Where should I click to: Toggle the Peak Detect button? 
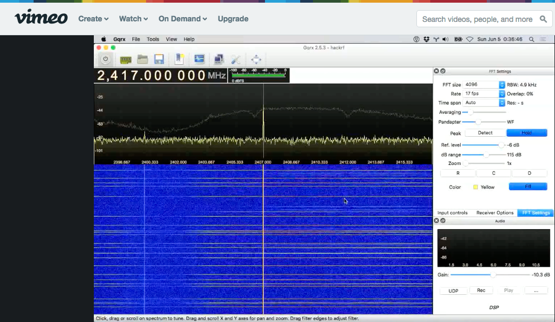(x=485, y=132)
